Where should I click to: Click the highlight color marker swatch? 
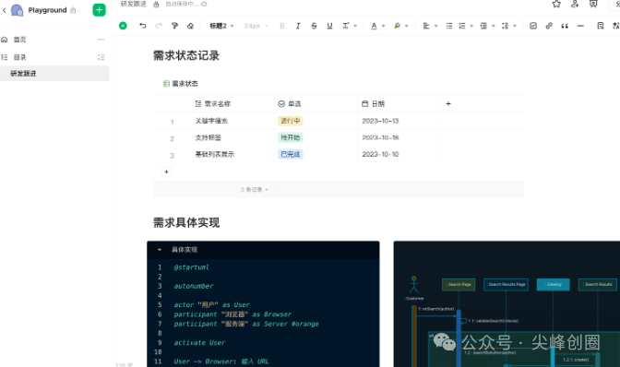[397, 26]
